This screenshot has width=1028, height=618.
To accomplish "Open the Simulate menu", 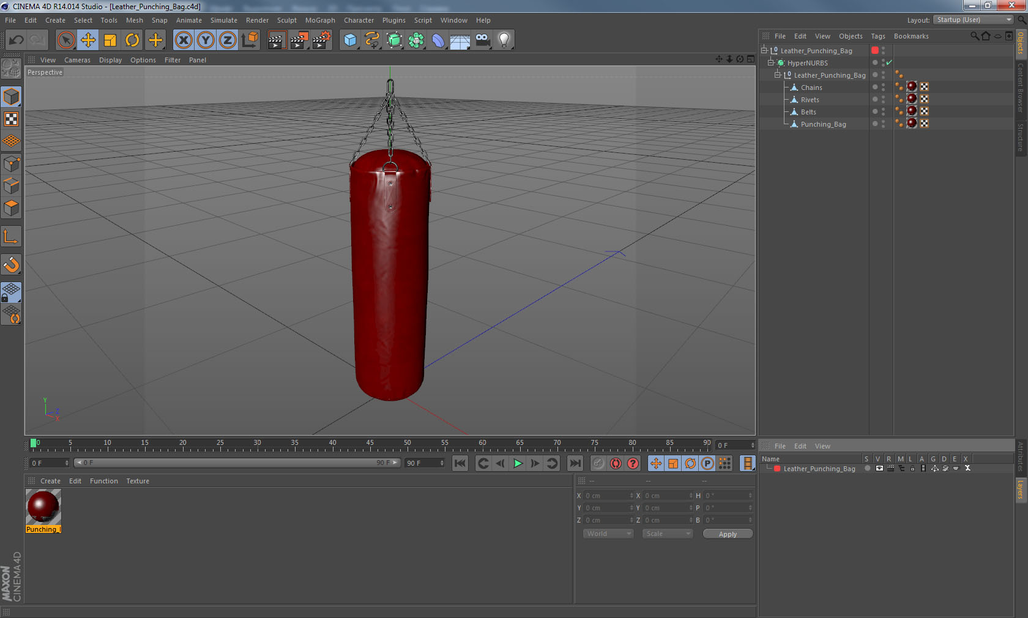I will tap(224, 20).
